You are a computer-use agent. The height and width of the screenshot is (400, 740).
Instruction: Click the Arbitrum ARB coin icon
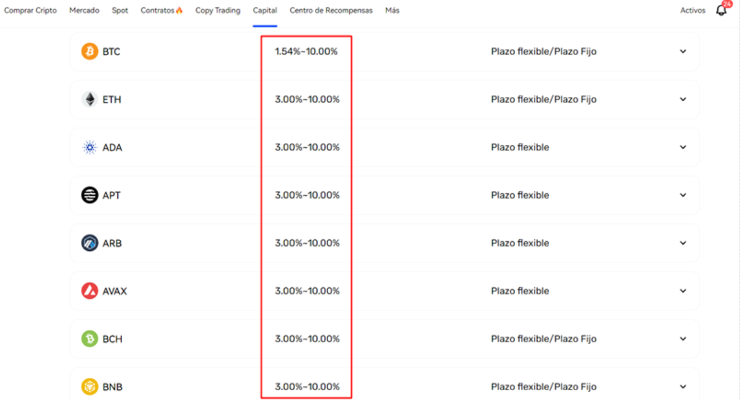pyautogui.click(x=90, y=243)
